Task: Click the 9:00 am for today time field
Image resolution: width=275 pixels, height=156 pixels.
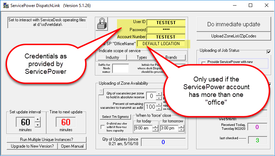Action: coord(143,128)
